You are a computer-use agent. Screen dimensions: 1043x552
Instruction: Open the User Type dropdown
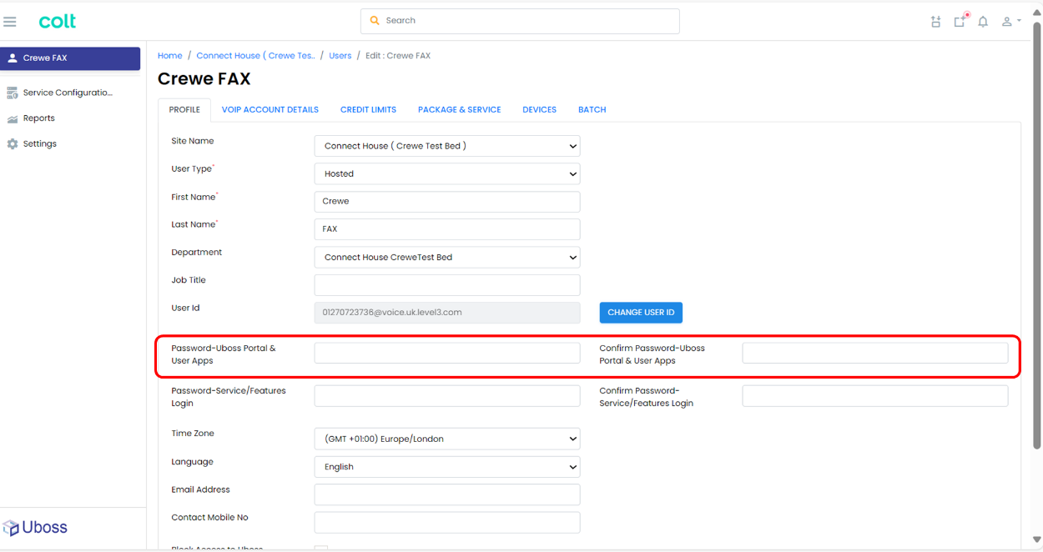[446, 174]
